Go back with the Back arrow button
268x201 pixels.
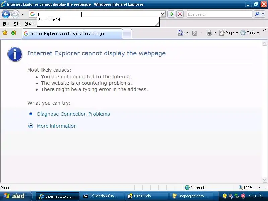[6, 14]
